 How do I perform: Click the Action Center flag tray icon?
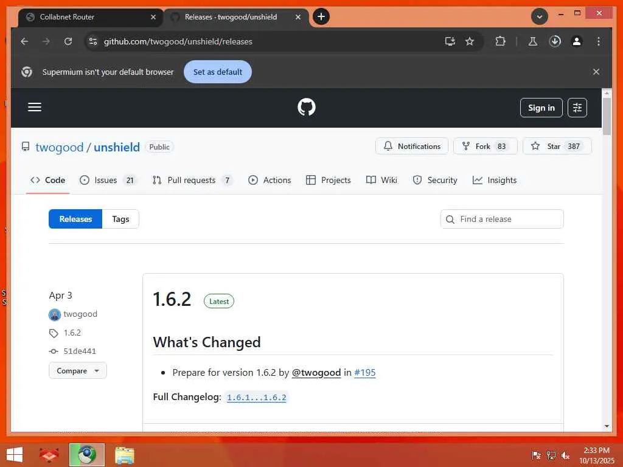pyautogui.click(x=536, y=455)
